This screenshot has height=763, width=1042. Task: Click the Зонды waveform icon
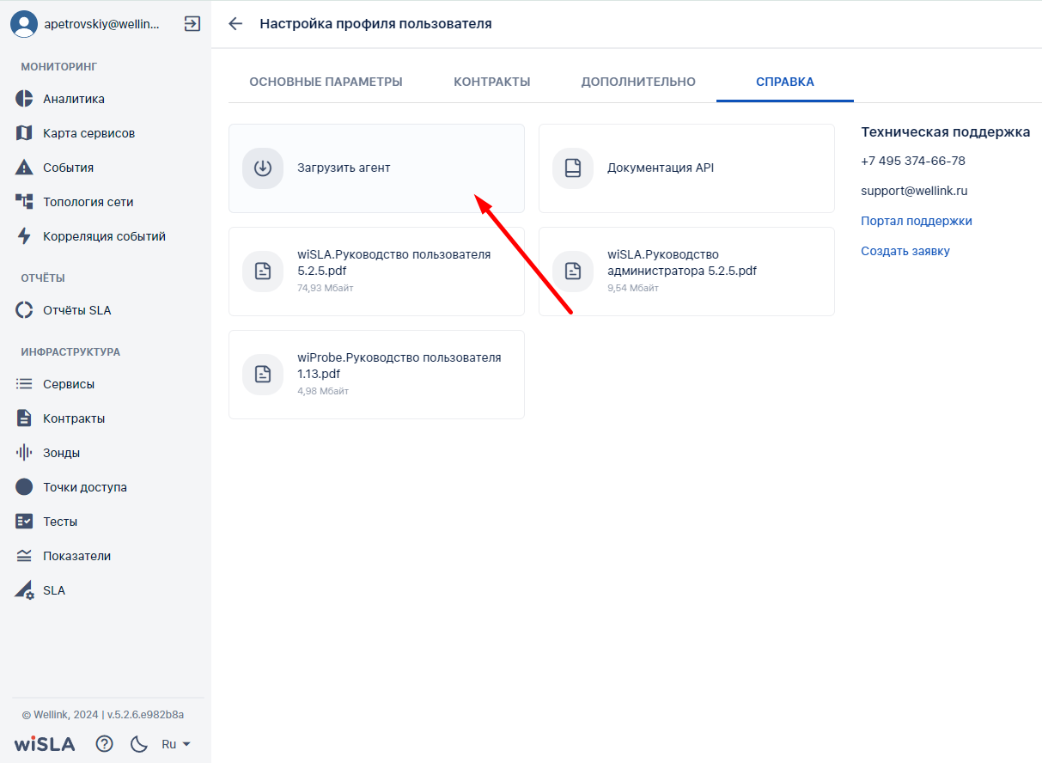coord(24,453)
